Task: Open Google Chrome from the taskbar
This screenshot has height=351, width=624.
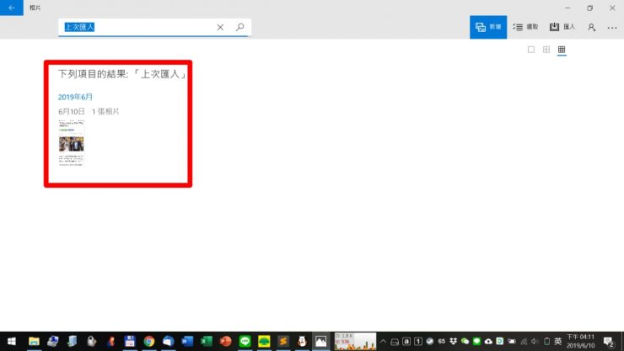Action: [x=149, y=341]
